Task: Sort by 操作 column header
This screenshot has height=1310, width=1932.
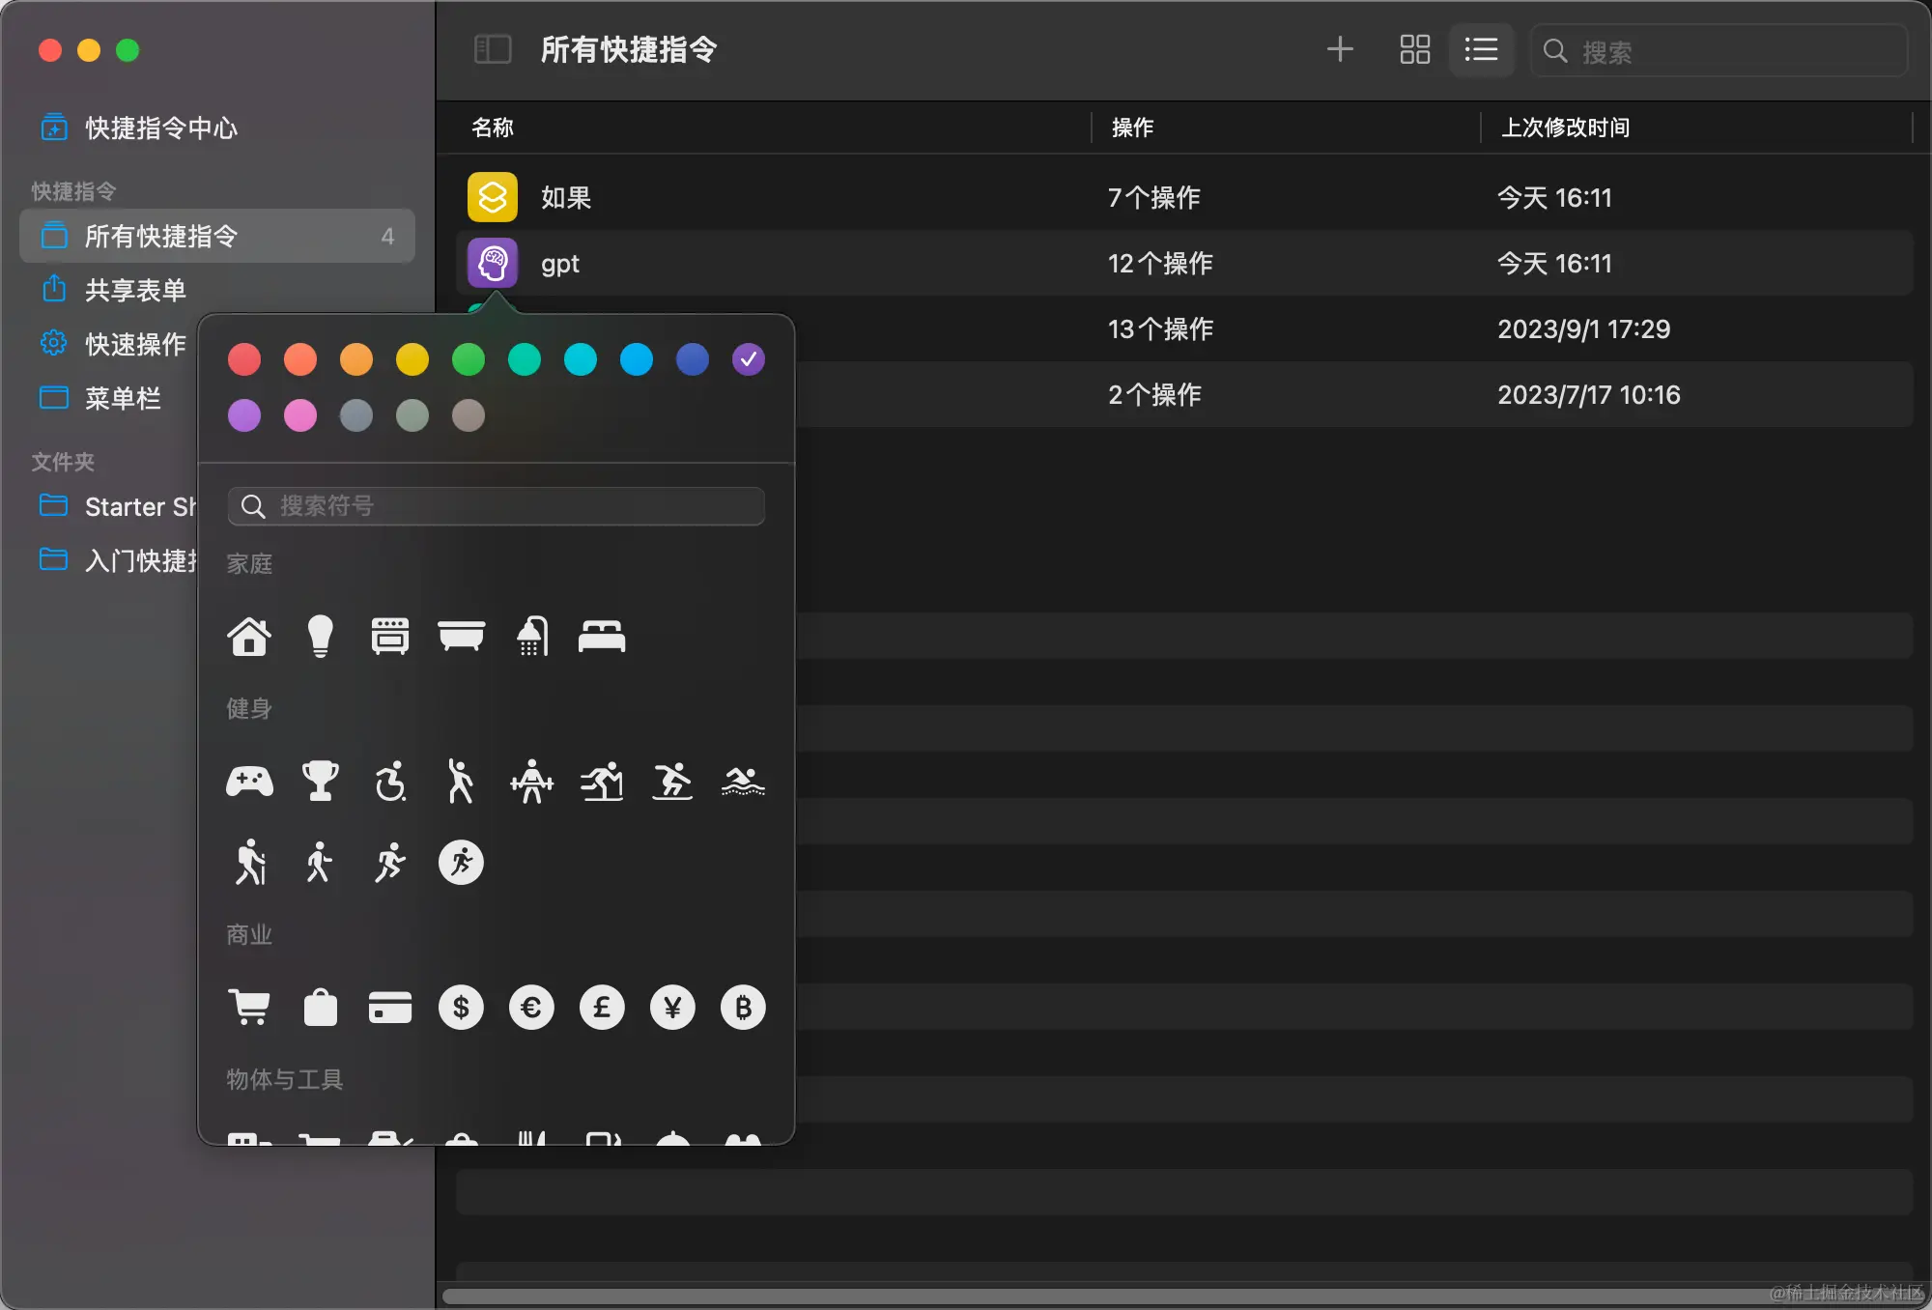Action: tap(1132, 128)
